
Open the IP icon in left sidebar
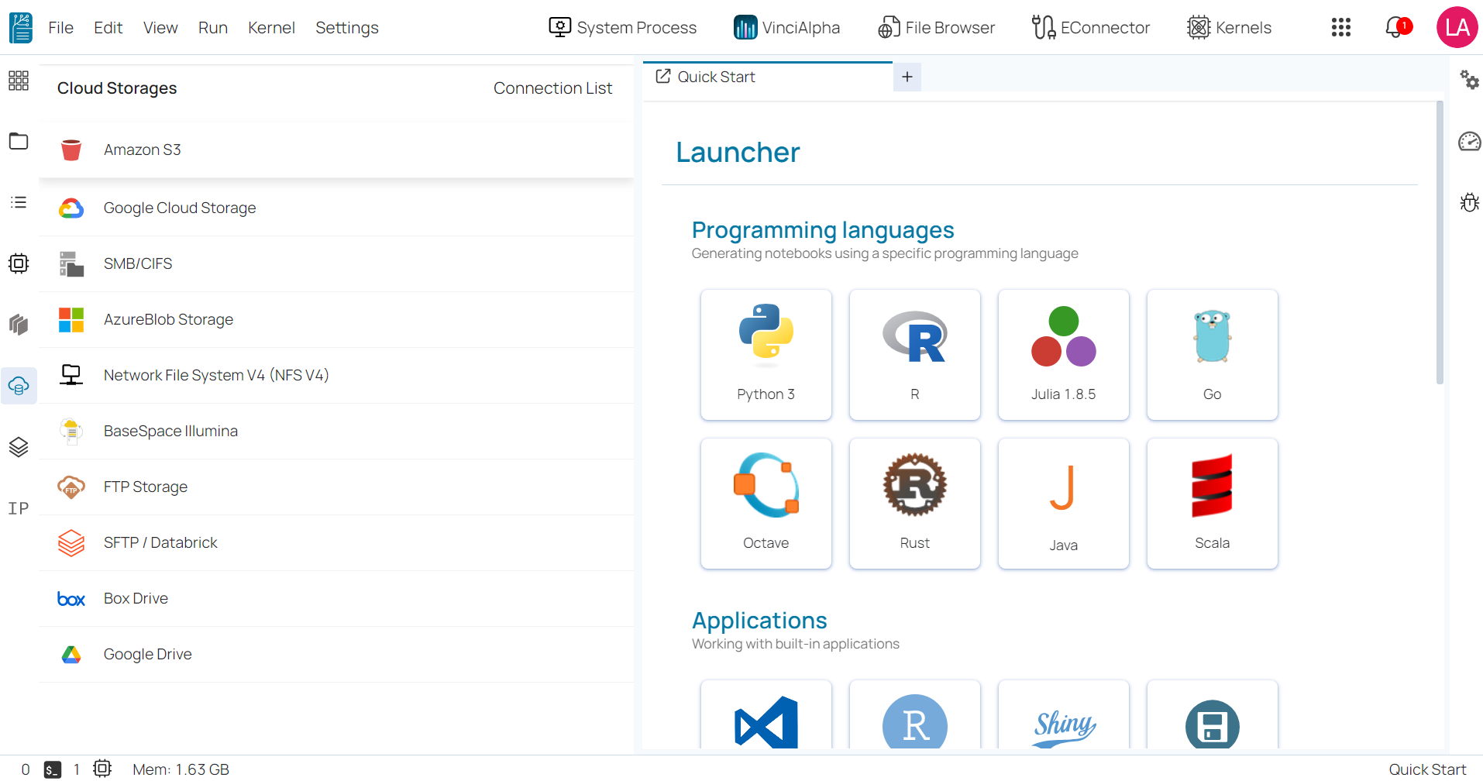click(19, 508)
